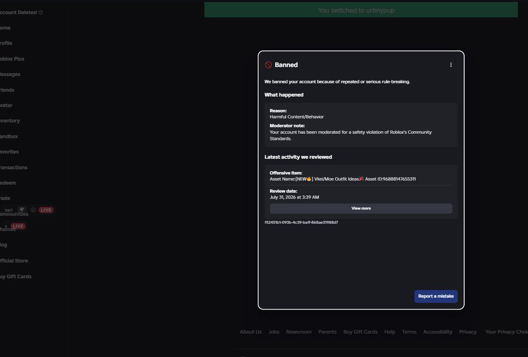The height and width of the screenshot is (357, 528).
Task: Click the LIVE badge next to sari
Action: pos(46,210)
